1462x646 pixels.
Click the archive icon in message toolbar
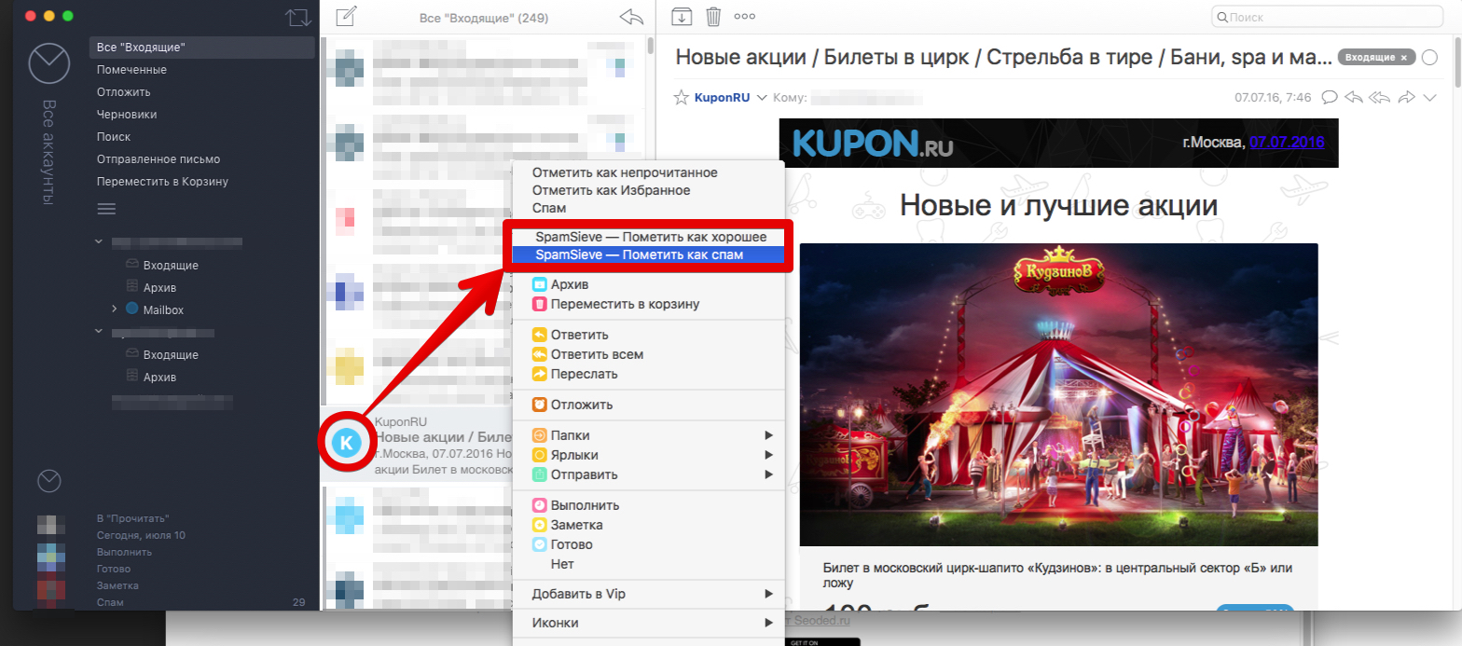pyautogui.click(x=682, y=16)
